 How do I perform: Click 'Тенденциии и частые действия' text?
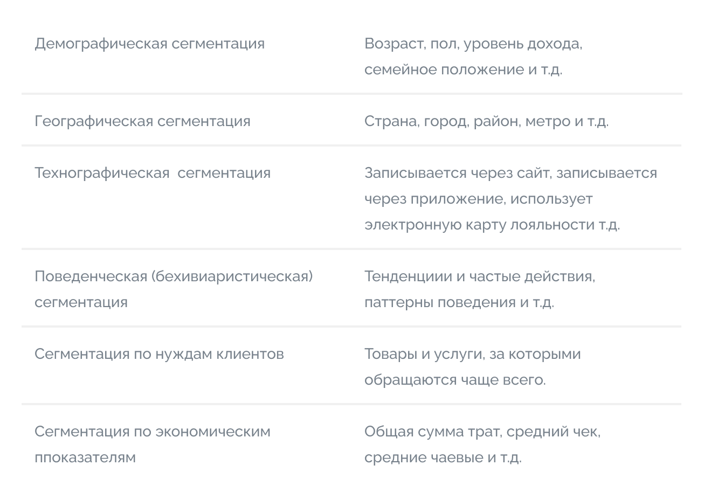479,276
